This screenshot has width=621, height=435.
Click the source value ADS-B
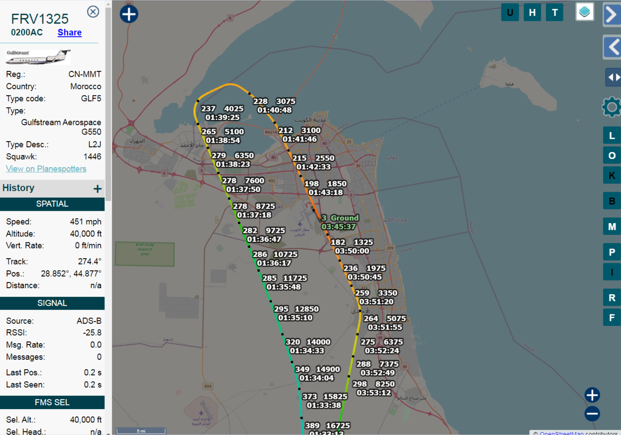[89, 321]
